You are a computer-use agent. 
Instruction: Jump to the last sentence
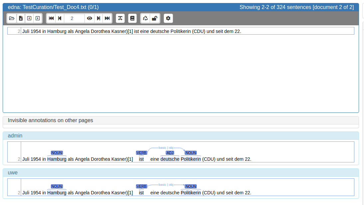107,18
